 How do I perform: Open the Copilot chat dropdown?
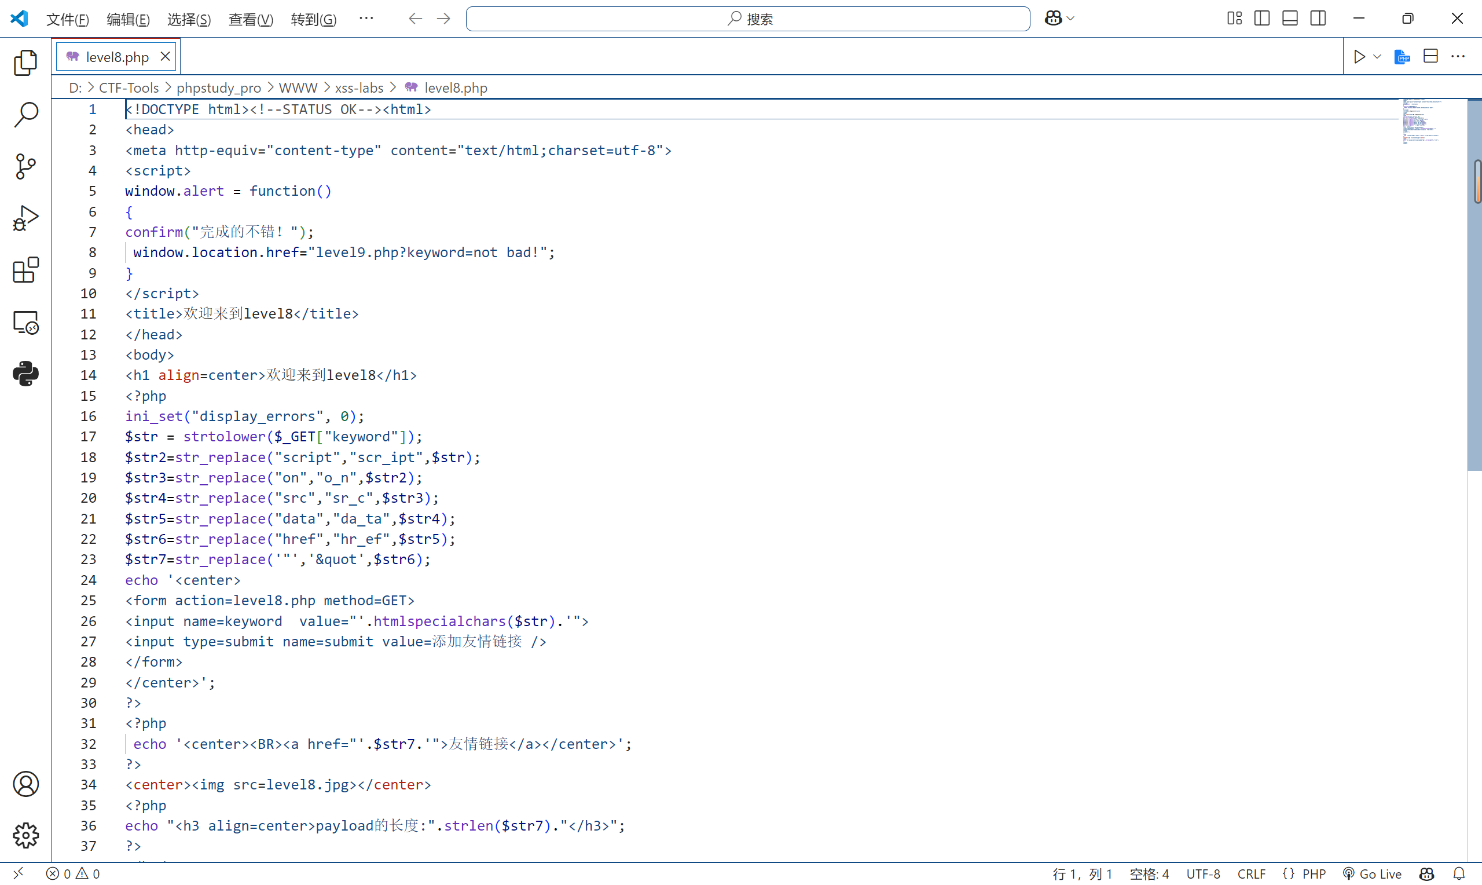[x=1070, y=19]
